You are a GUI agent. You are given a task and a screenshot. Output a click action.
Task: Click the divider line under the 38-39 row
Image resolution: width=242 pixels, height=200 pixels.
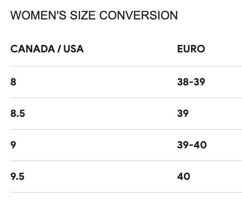click(x=126, y=98)
